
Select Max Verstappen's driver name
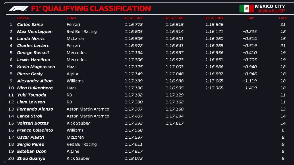click(35, 32)
